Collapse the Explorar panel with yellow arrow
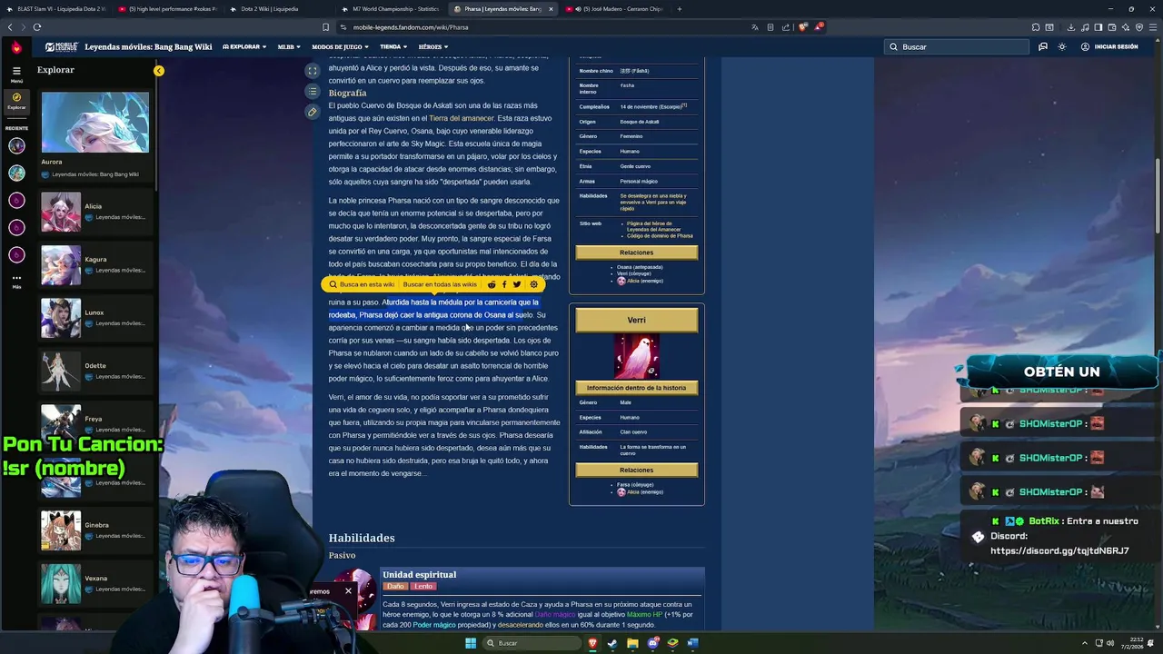1163x654 pixels. pos(159,71)
